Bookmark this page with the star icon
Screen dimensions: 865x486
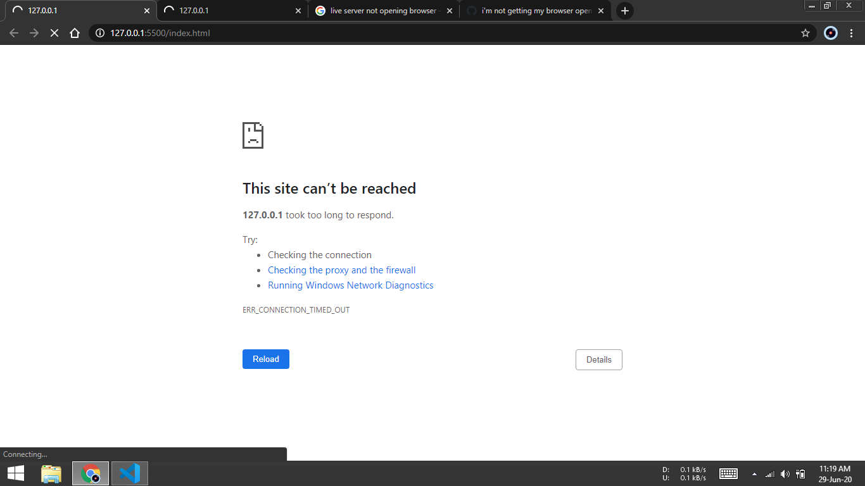tap(805, 33)
